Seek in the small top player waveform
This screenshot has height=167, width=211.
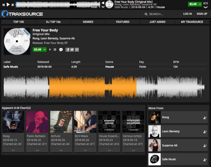(x=58, y=5)
